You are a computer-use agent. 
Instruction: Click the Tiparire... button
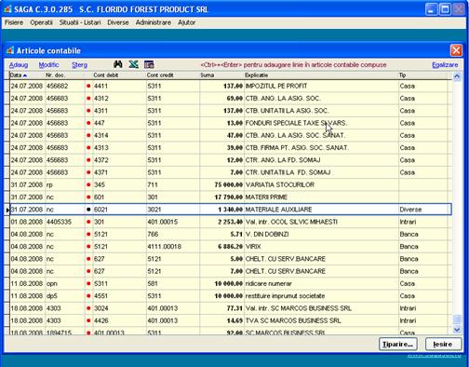pyautogui.click(x=398, y=344)
